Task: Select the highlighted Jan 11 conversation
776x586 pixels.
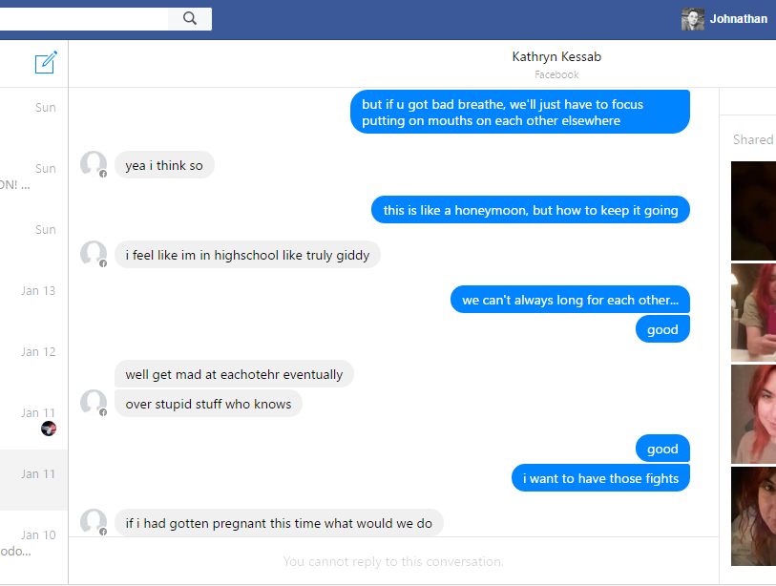Action: [x=33, y=480]
